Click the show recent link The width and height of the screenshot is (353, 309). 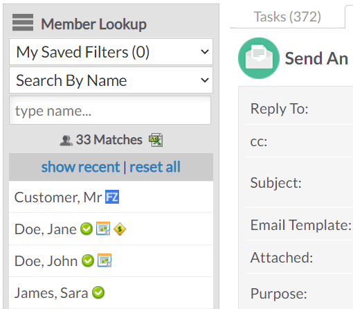point(80,167)
